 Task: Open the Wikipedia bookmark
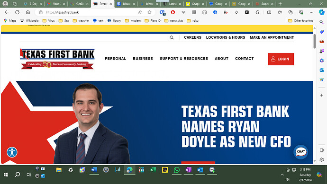tap(29, 21)
